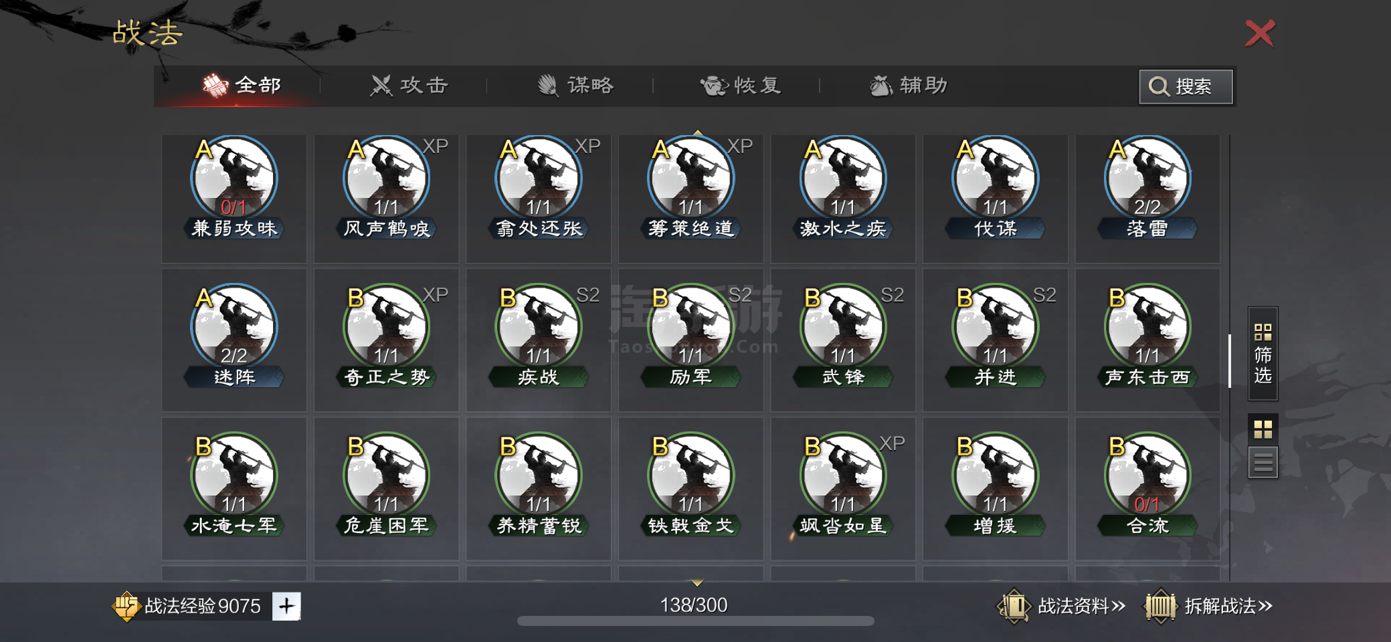Switch to grid view layout

(x=1263, y=429)
